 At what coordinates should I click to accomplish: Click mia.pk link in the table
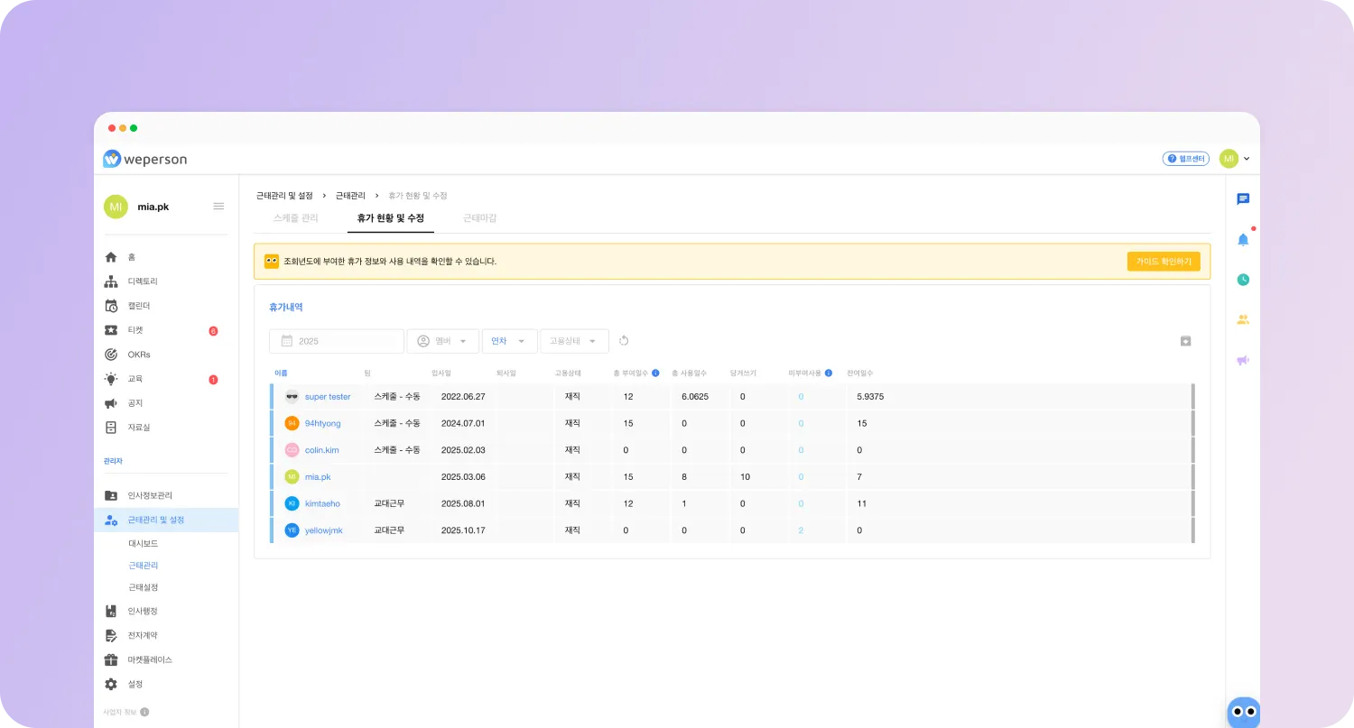coord(318,476)
